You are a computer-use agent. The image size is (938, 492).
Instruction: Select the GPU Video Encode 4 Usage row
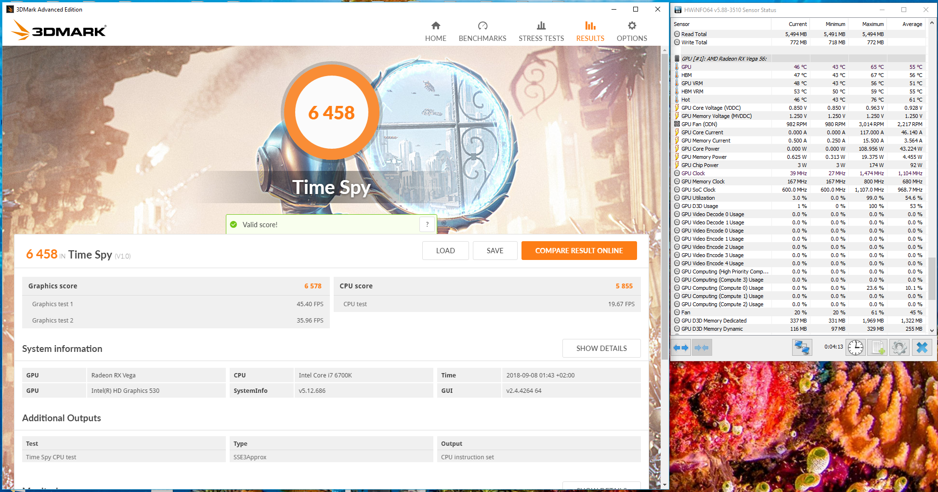pos(798,263)
